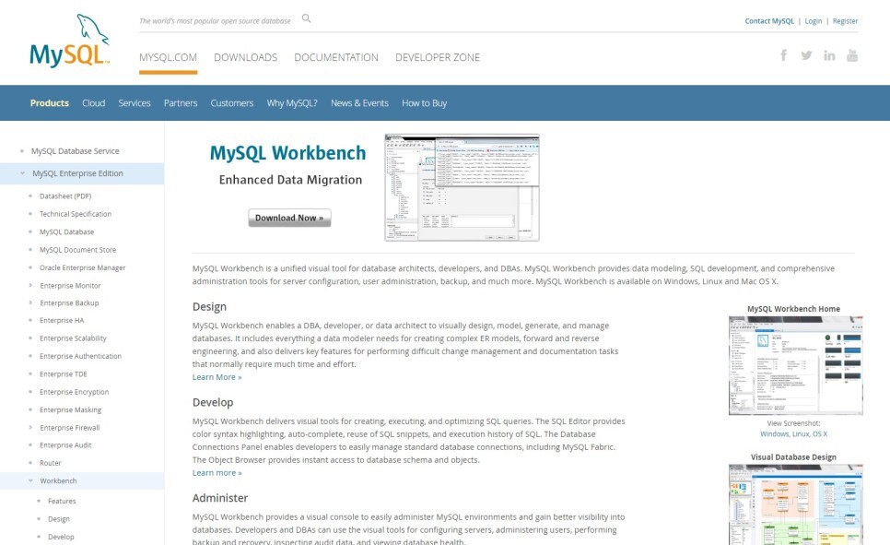Open Datasheet (PDF) sidebar link
The image size is (890, 545).
click(x=65, y=196)
